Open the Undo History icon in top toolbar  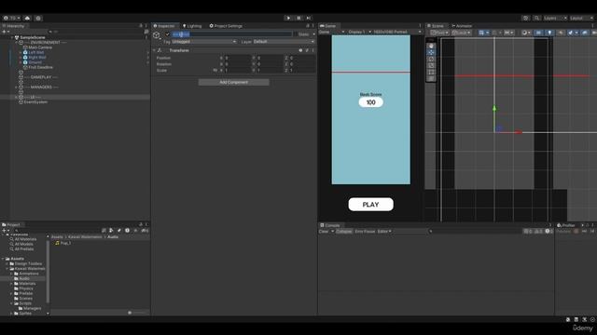[x=526, y=18]
